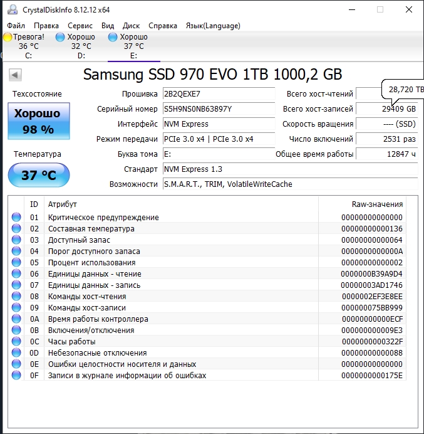Select the Критическое предупреждение attribute text
Screen dimensions: 424x434
click(x=103, y=218)
